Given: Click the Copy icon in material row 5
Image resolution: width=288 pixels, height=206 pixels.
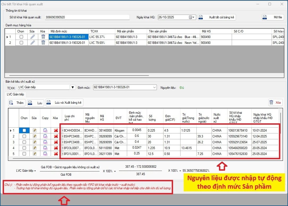Looking at the screenshot, I should tap(45, 154).
